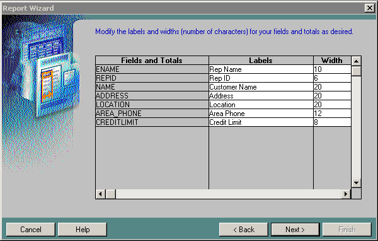Click the LOCATION field cell
The width and height of the screenshot is (378, 241).
pyautogui.click(x=152, y=105)
